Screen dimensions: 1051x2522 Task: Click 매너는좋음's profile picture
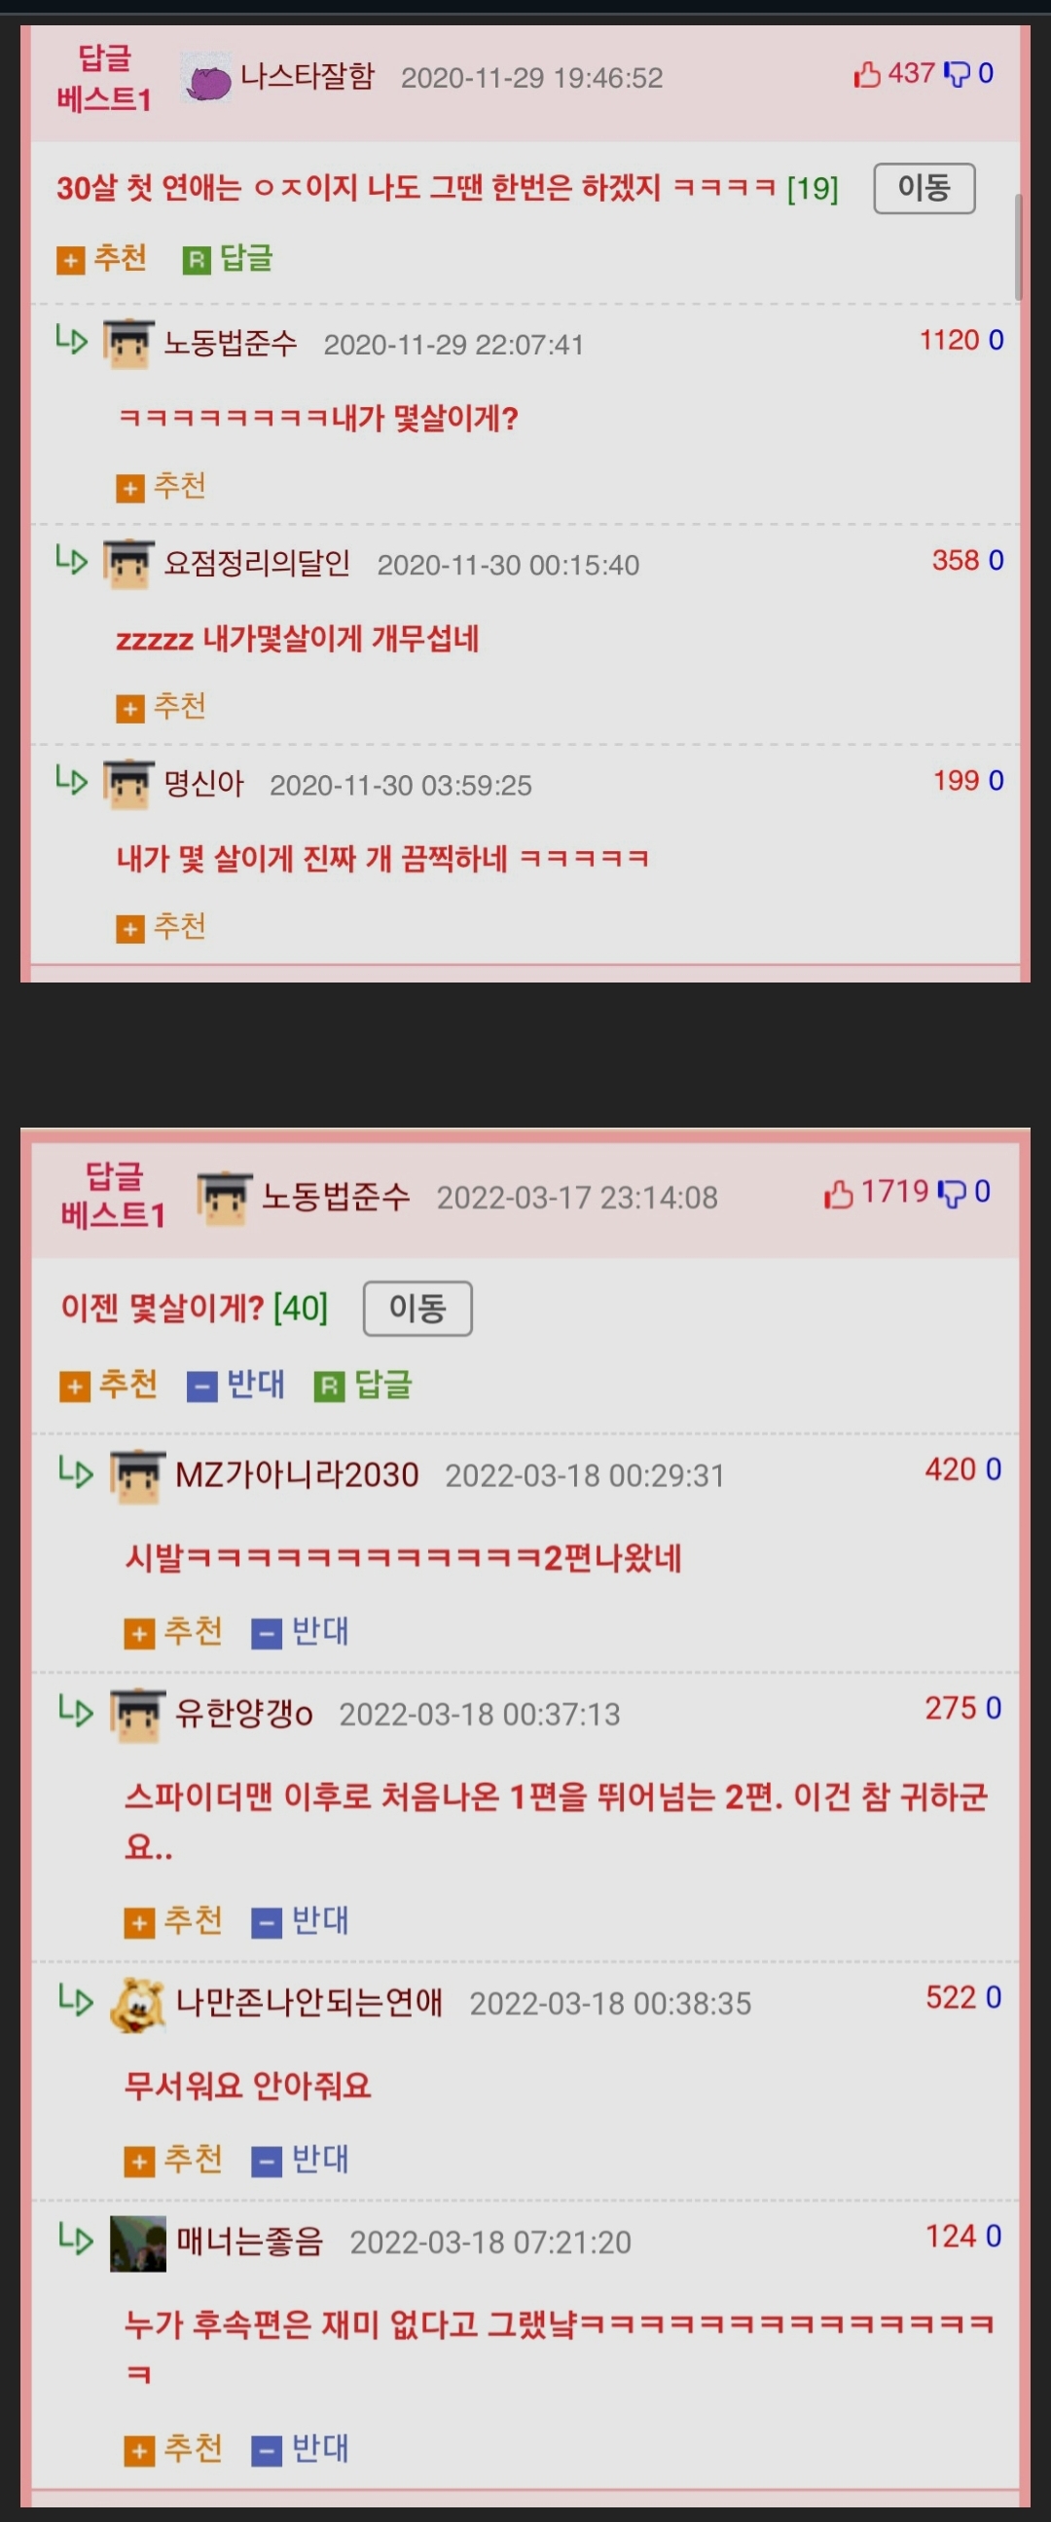point(137,2243)
